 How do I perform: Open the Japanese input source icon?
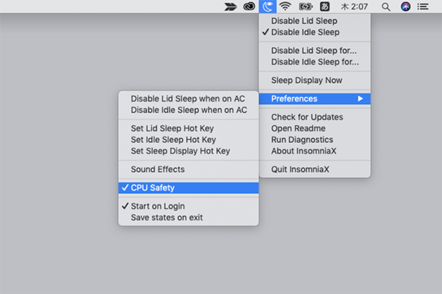pyautogui.click(x=324, y=6)
